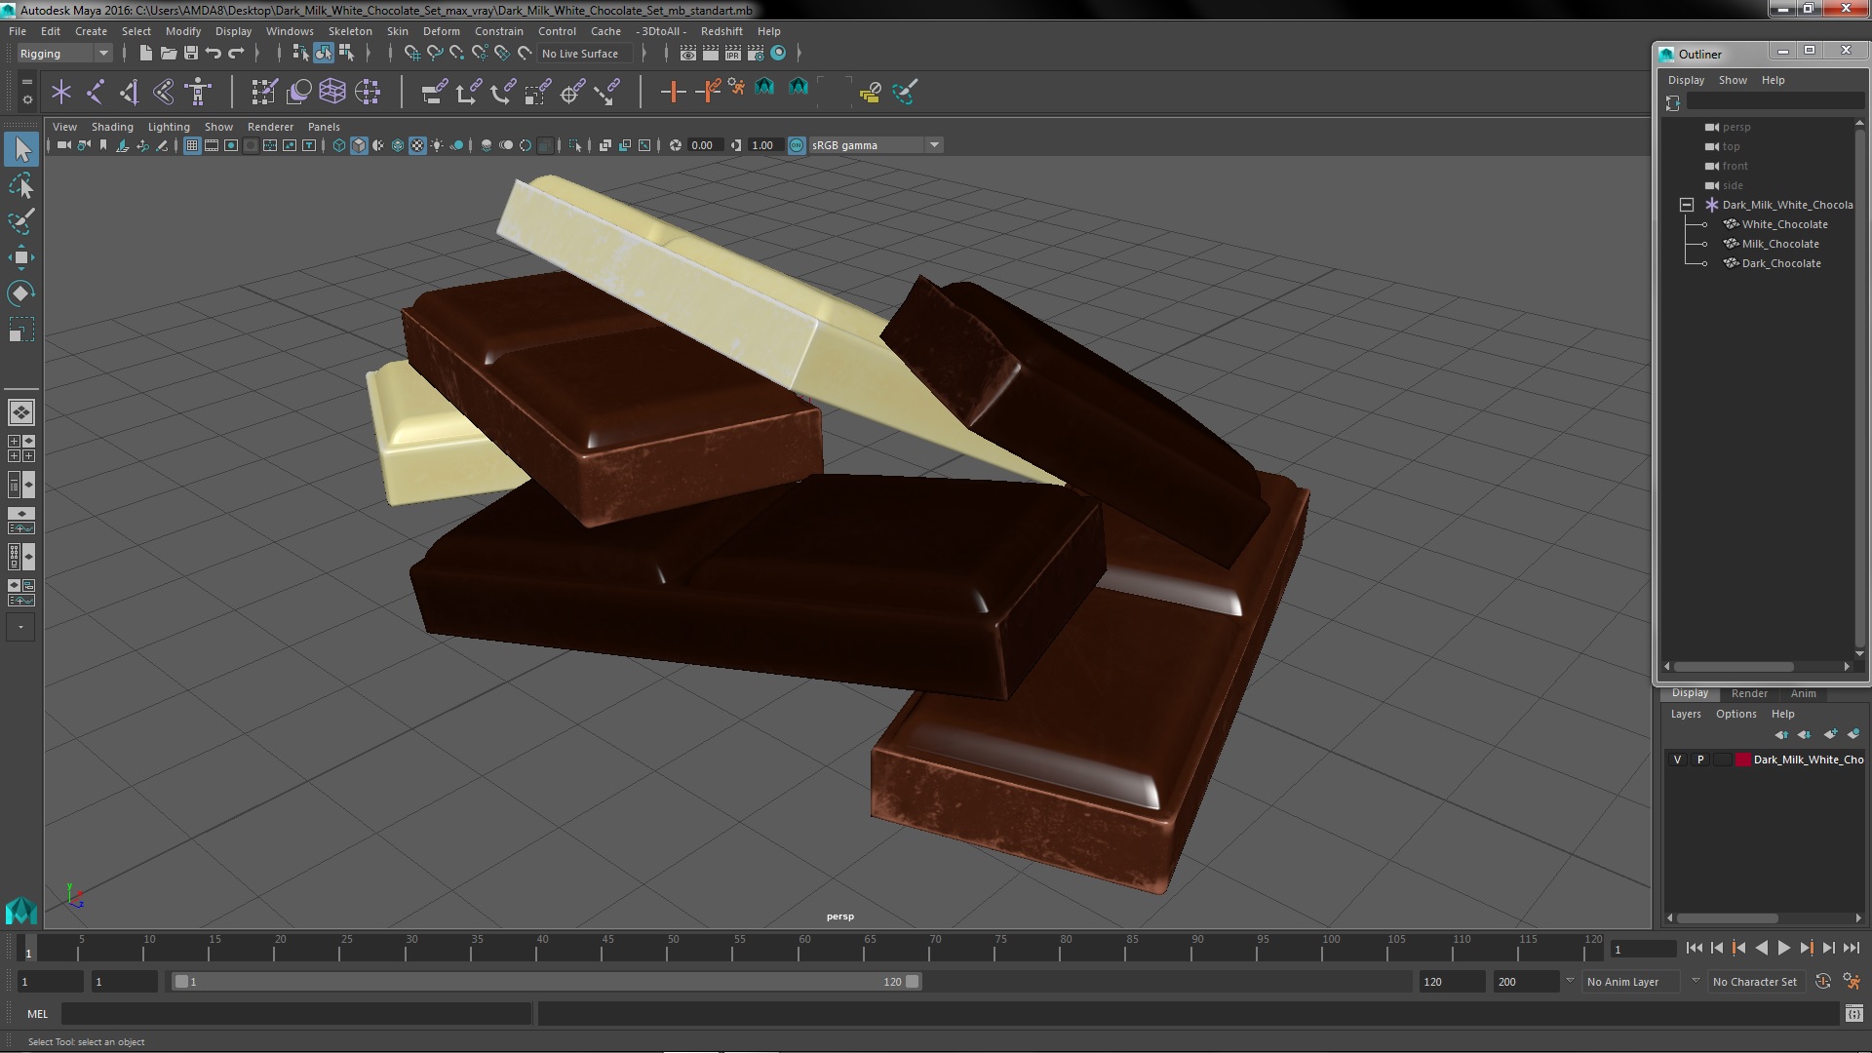Activate the Lasso select tool
The height and width of the screenshot is (1053, 1872).
click(x=20, y=185)
